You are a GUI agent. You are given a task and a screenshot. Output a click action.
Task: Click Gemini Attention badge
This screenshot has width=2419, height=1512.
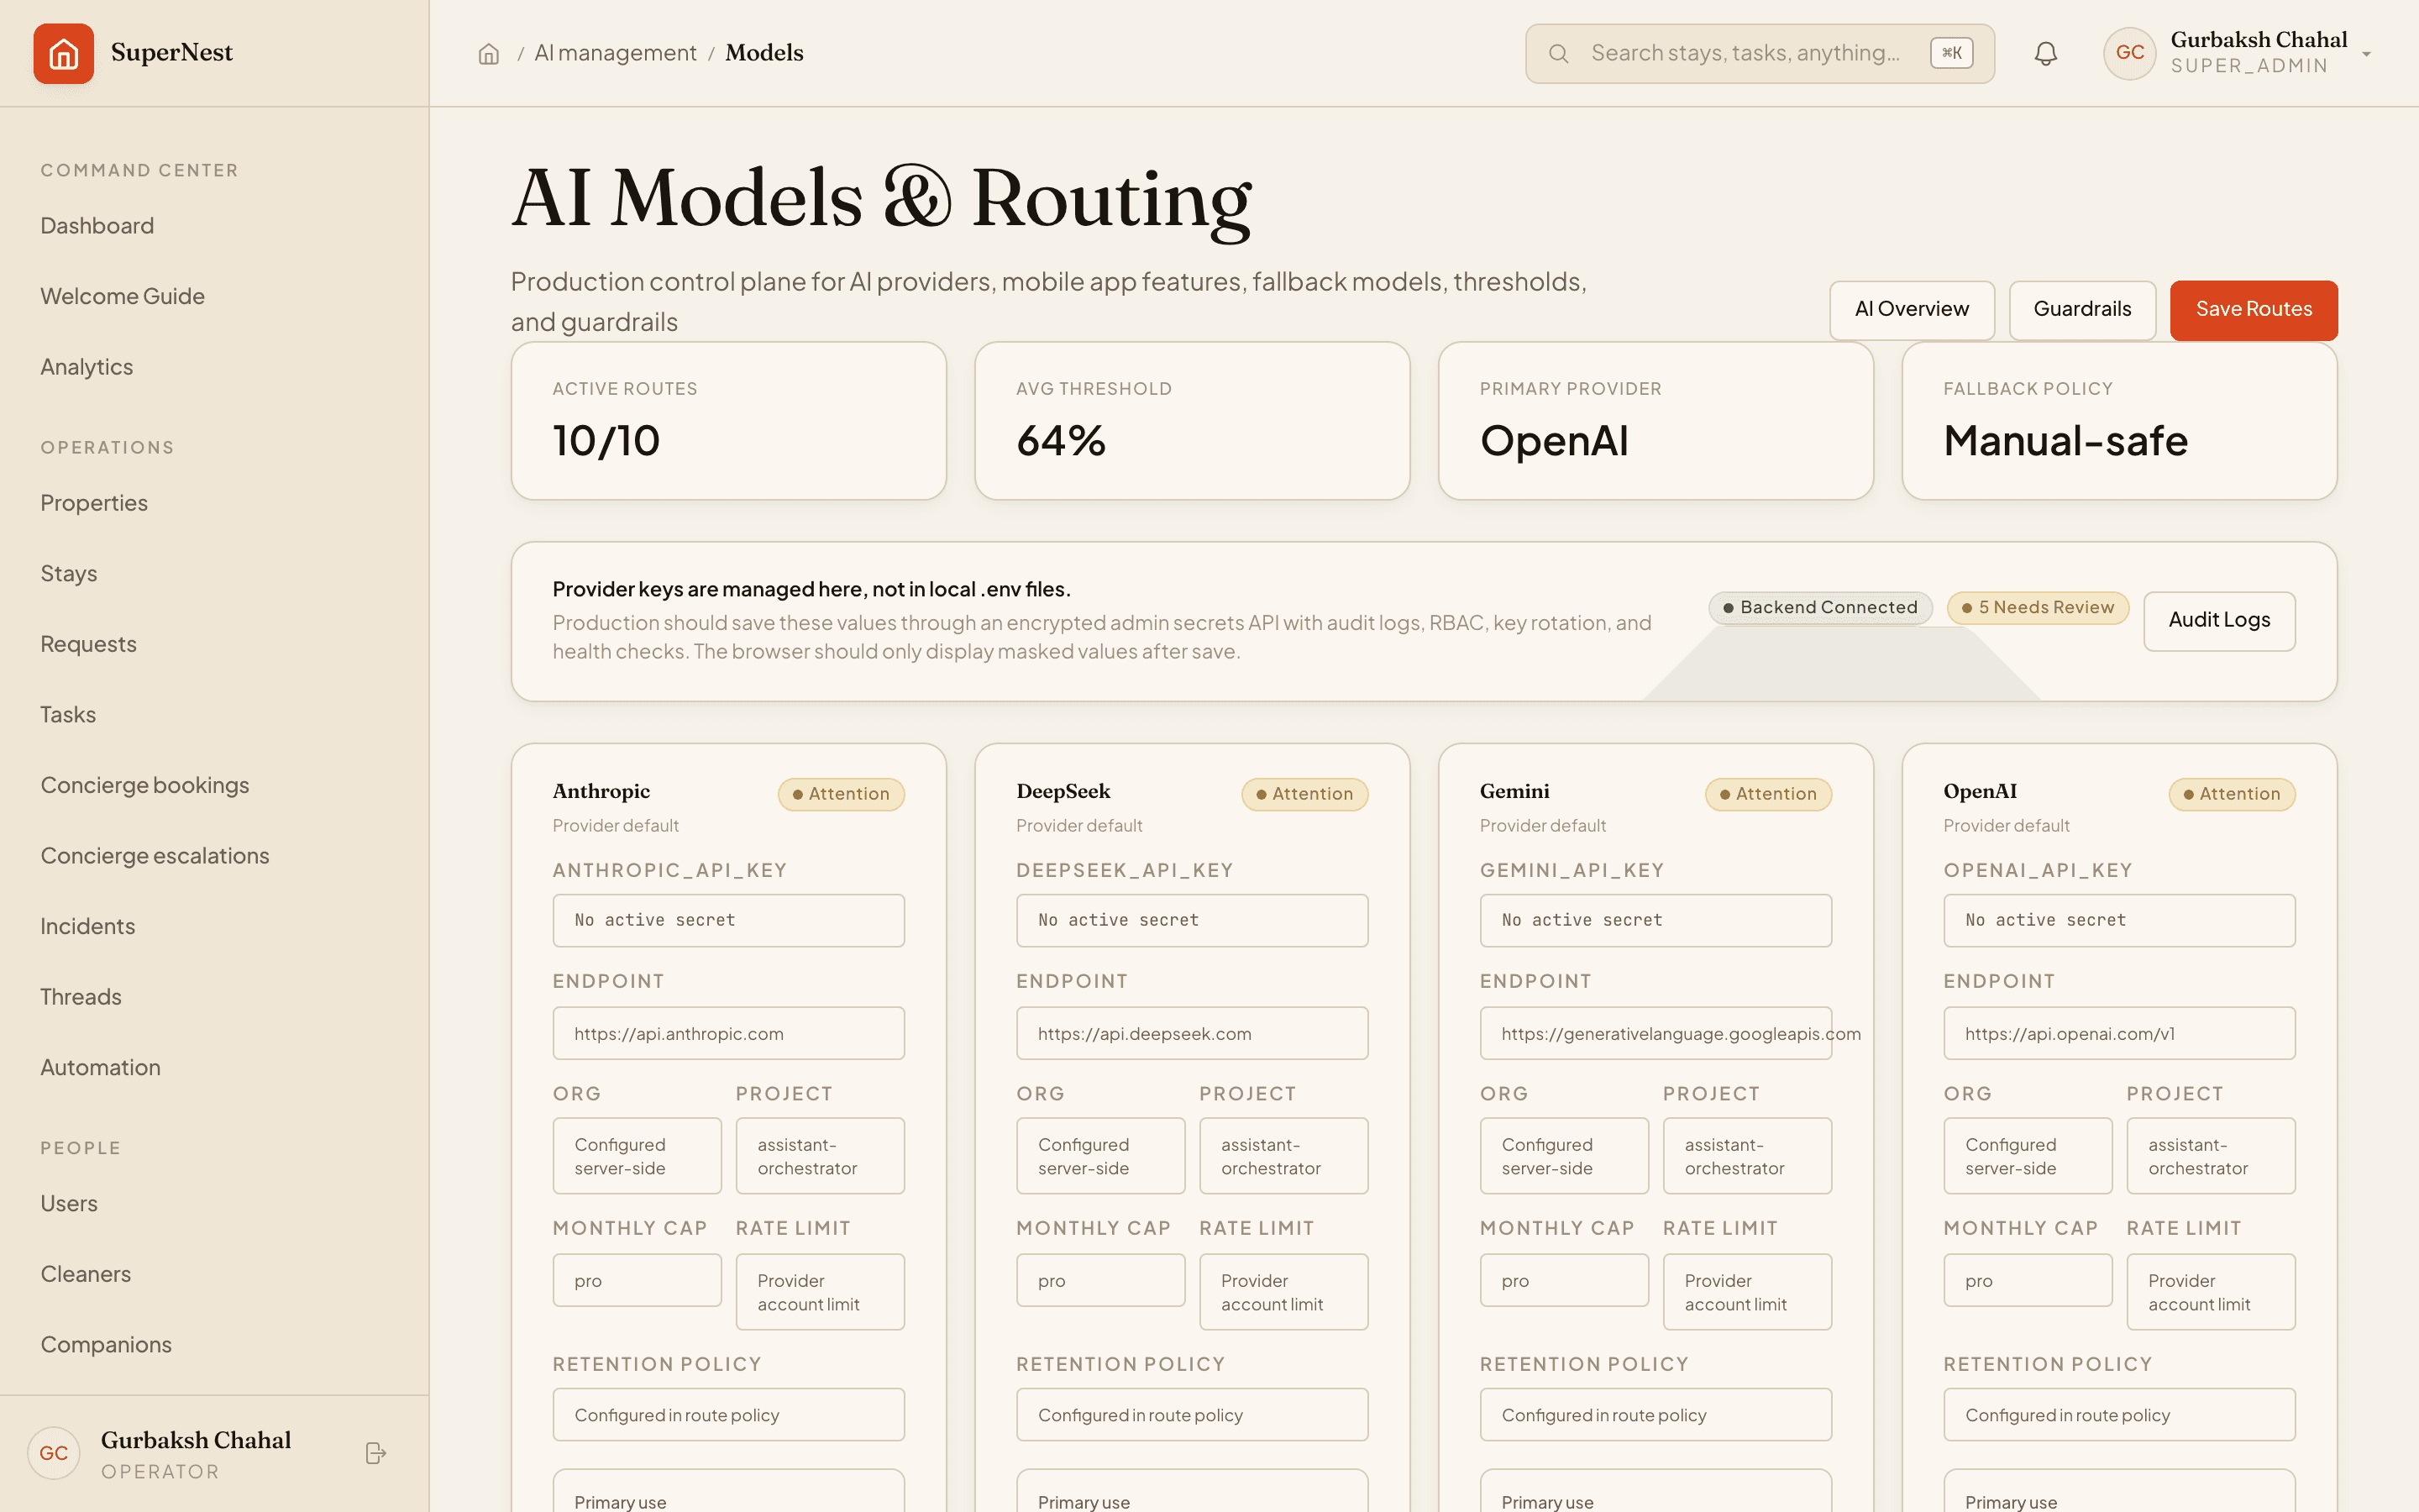(1768, 794)
